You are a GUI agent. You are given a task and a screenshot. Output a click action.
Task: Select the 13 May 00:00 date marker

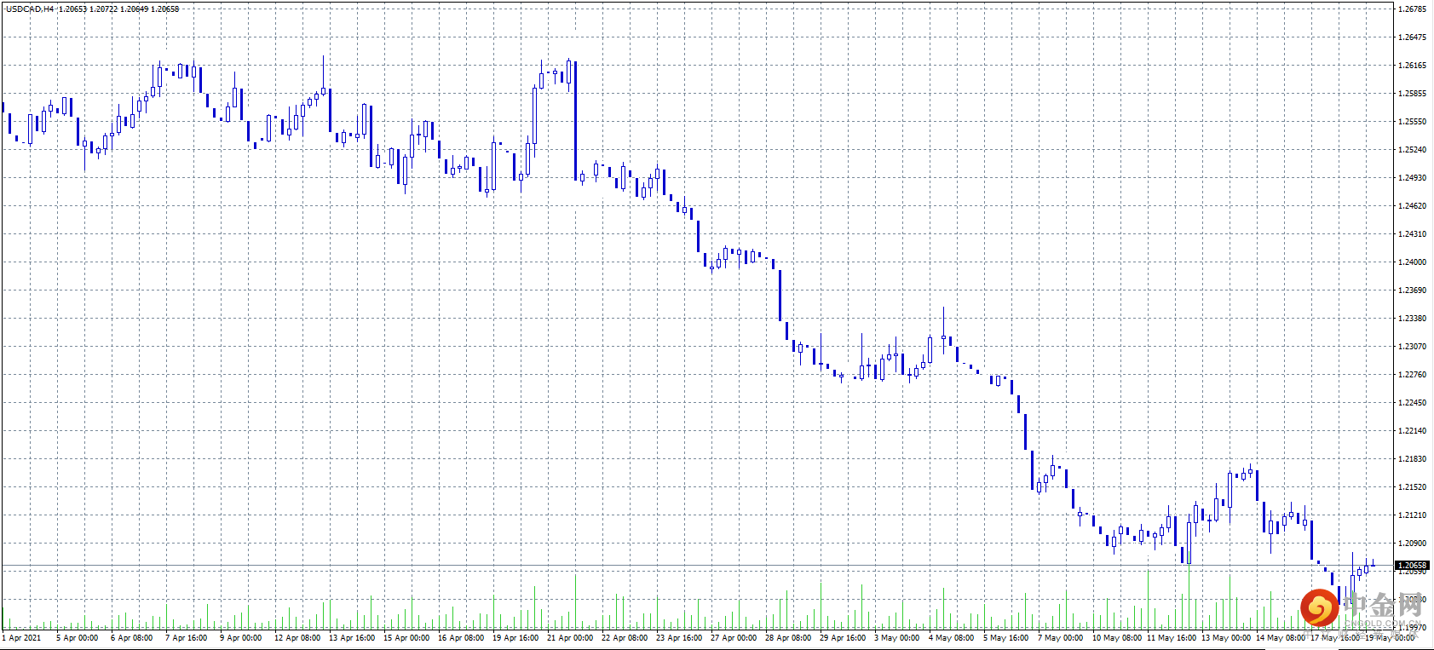pos(1226,638)
